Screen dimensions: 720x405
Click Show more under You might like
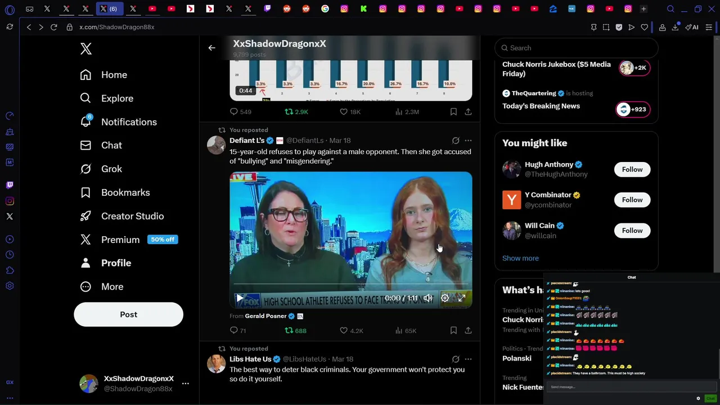[520, 258]
